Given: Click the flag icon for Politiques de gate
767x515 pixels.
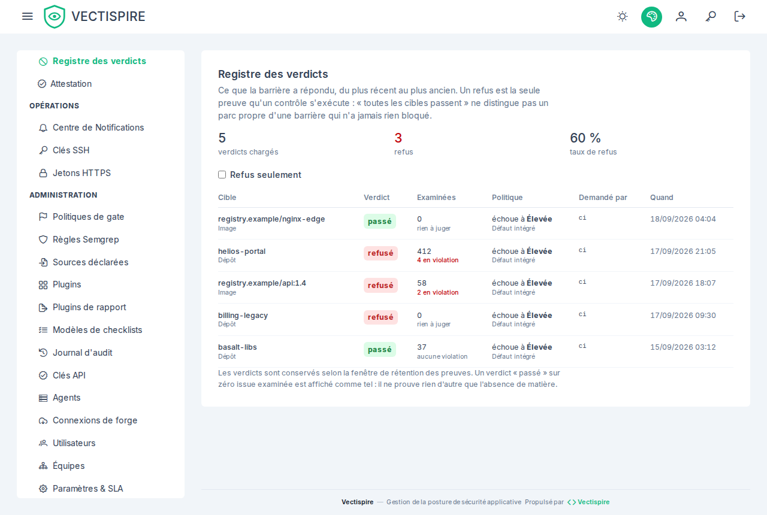Looking at the screenshot, I should pos(43,217).
